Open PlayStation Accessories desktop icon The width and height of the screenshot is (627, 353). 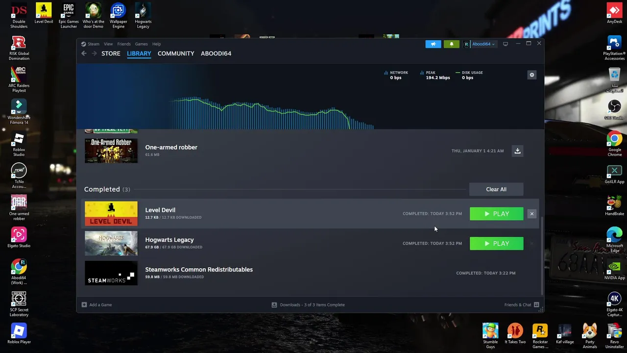coord(614,48)
